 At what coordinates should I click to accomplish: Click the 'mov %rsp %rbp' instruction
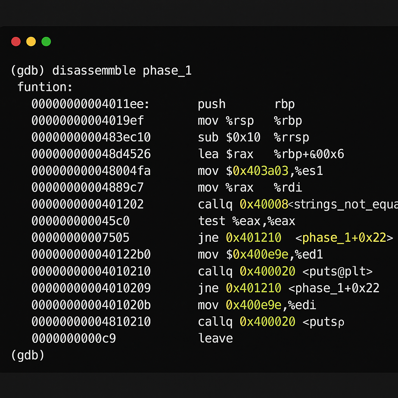(250, 121)
